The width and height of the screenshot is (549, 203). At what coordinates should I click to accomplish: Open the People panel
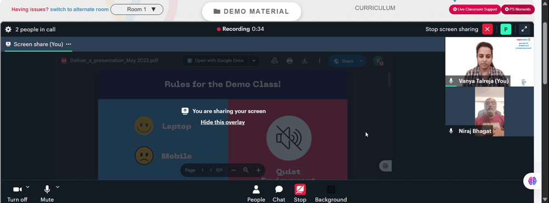pyautogui.click(x=256, y=194)
